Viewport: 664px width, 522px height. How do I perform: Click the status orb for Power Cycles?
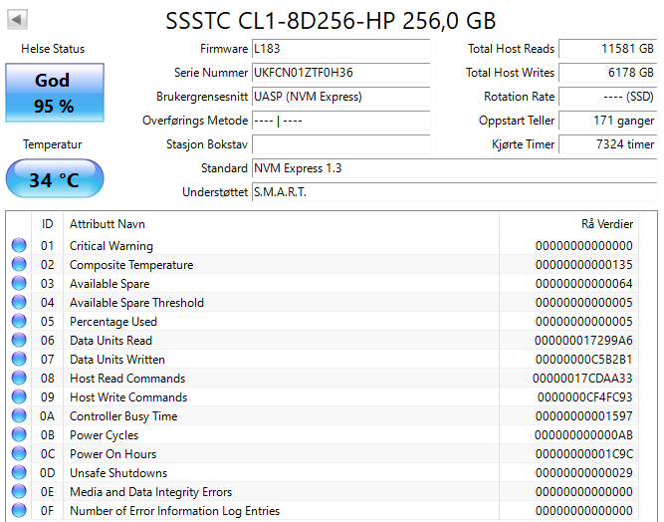19,434
